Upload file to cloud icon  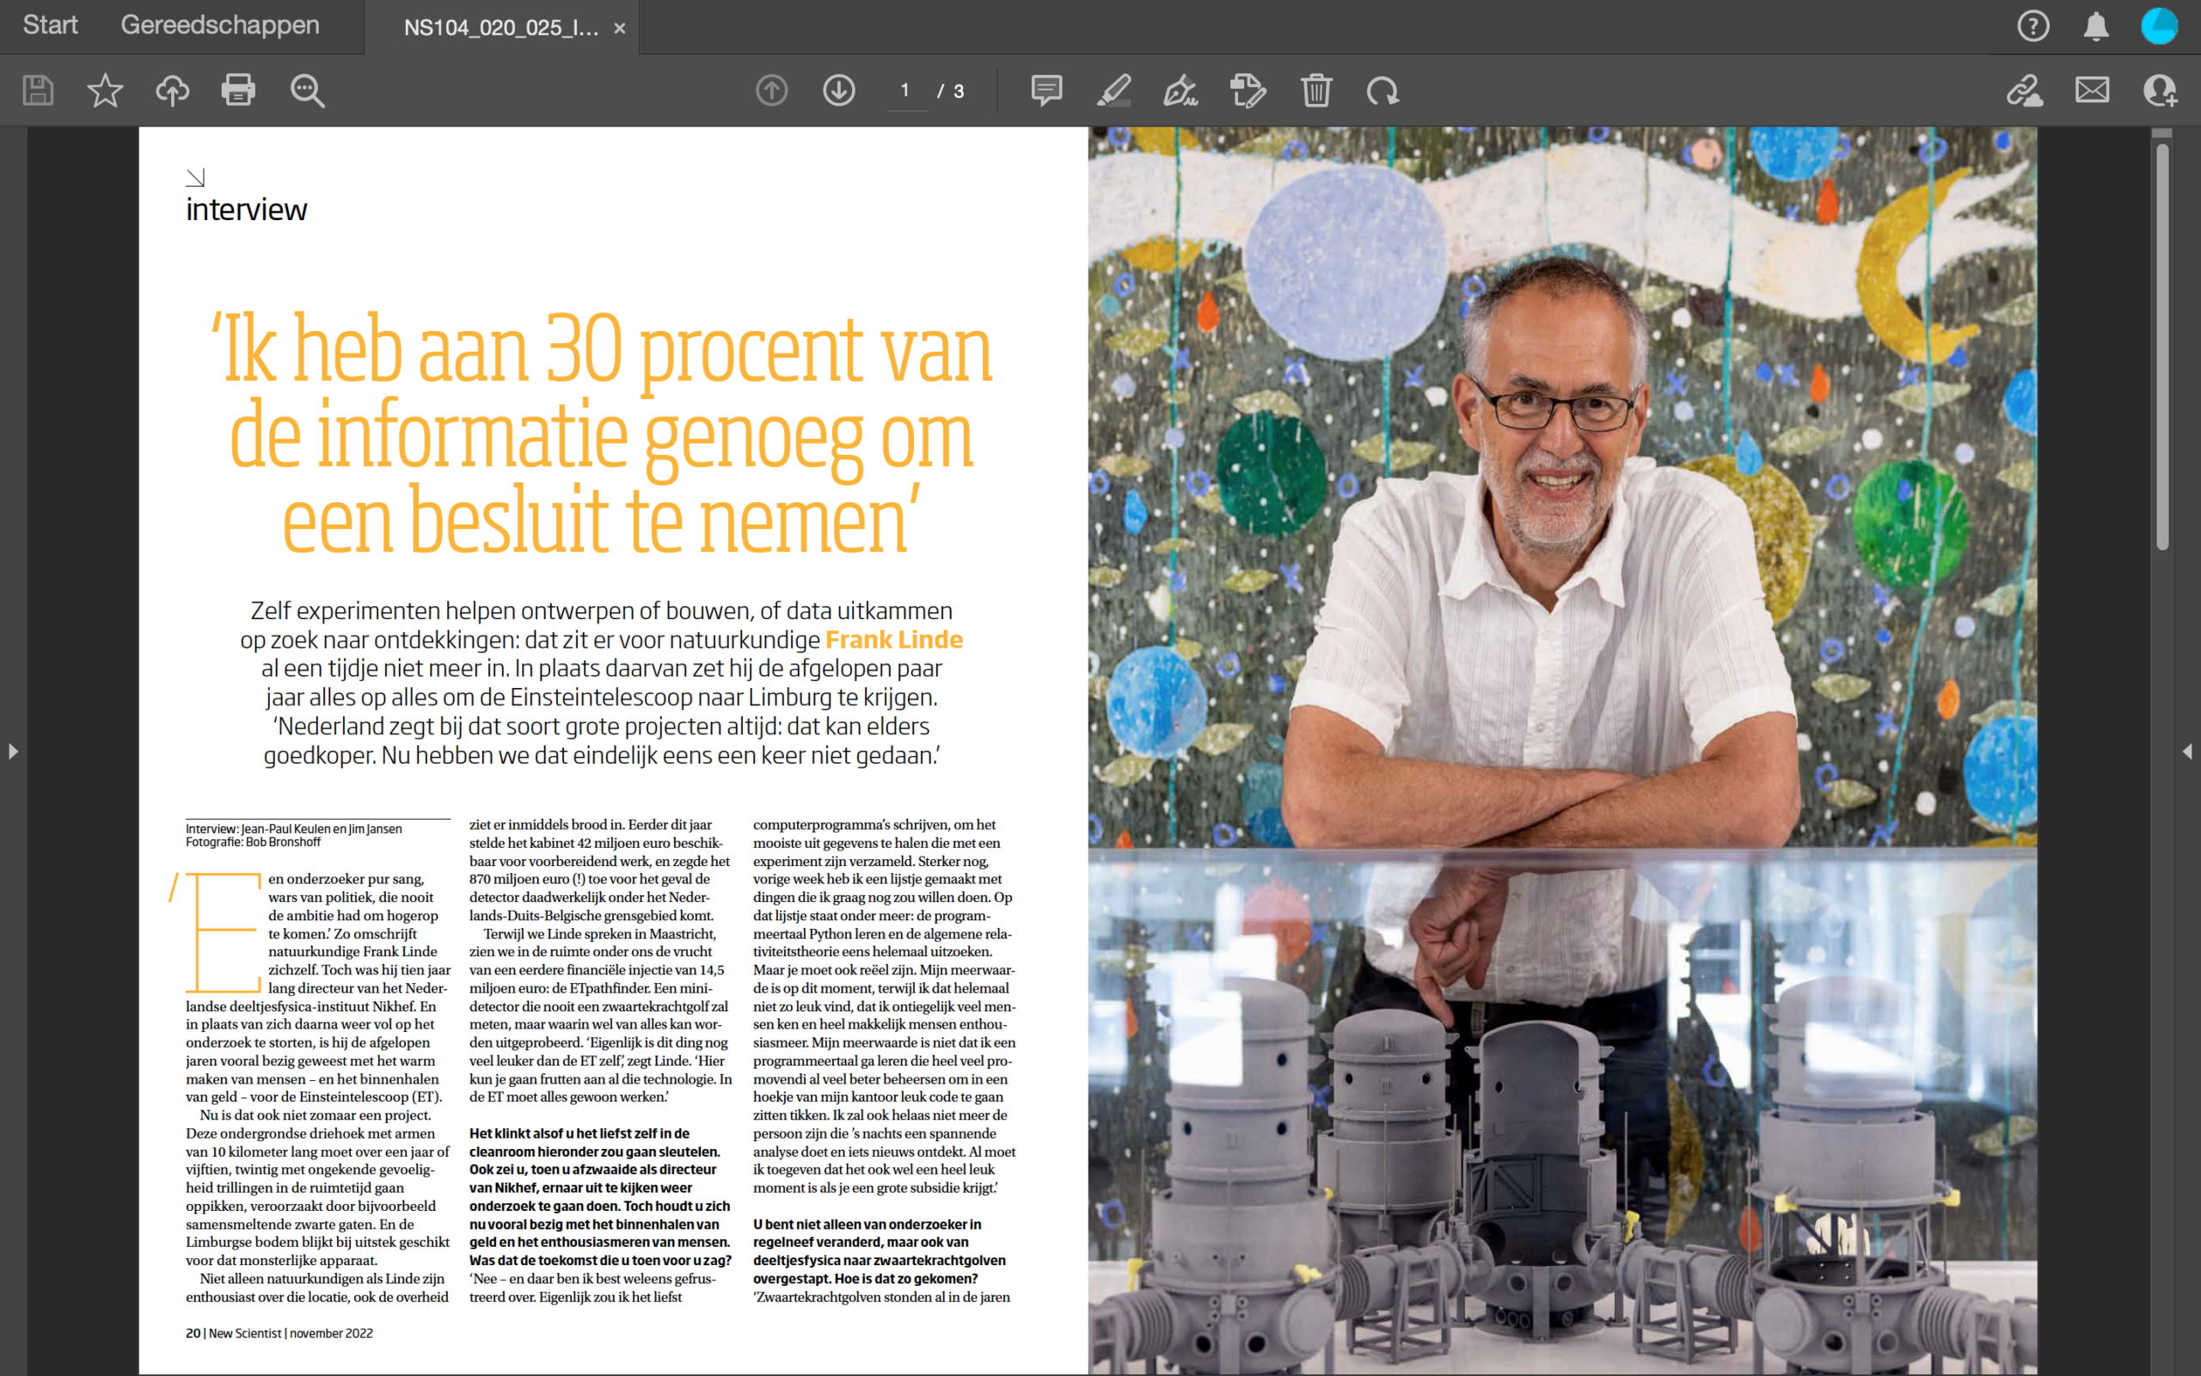coord(172,90)
